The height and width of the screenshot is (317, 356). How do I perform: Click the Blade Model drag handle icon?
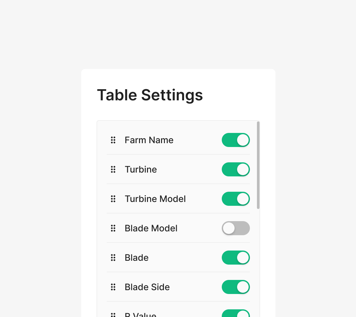coord(113,228)
